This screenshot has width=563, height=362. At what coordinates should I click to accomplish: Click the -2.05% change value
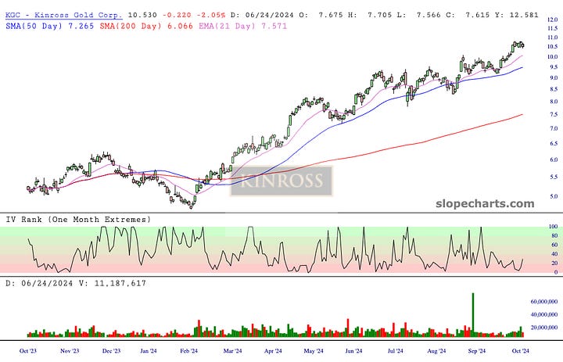tap(211, 15)
